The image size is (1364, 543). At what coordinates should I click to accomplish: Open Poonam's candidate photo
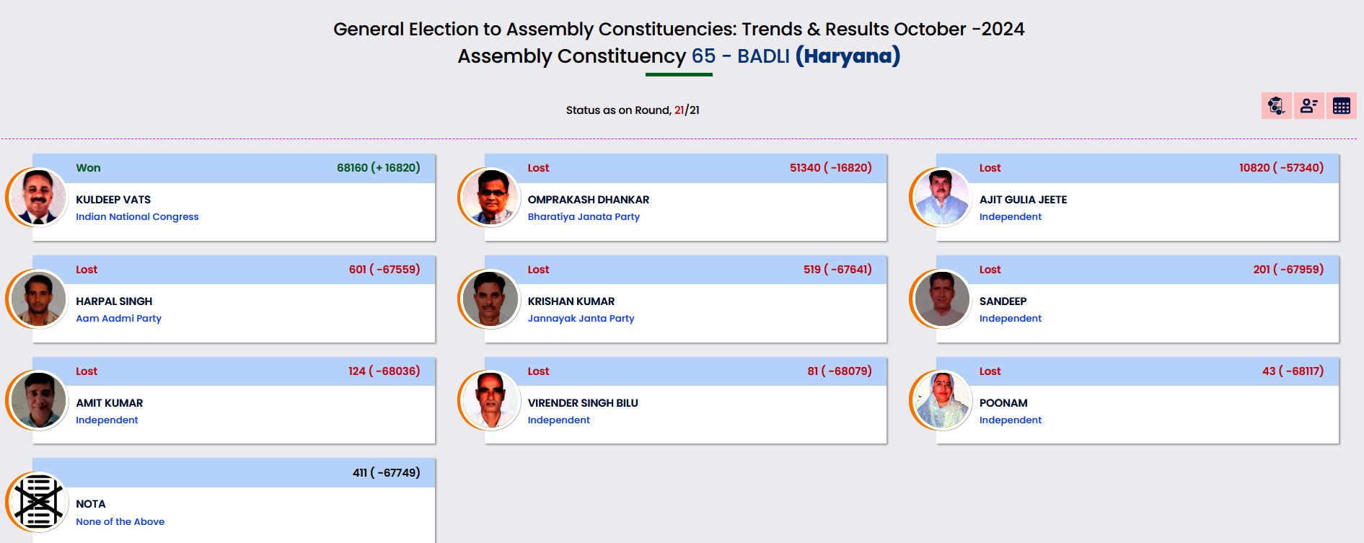click(942, 400)
